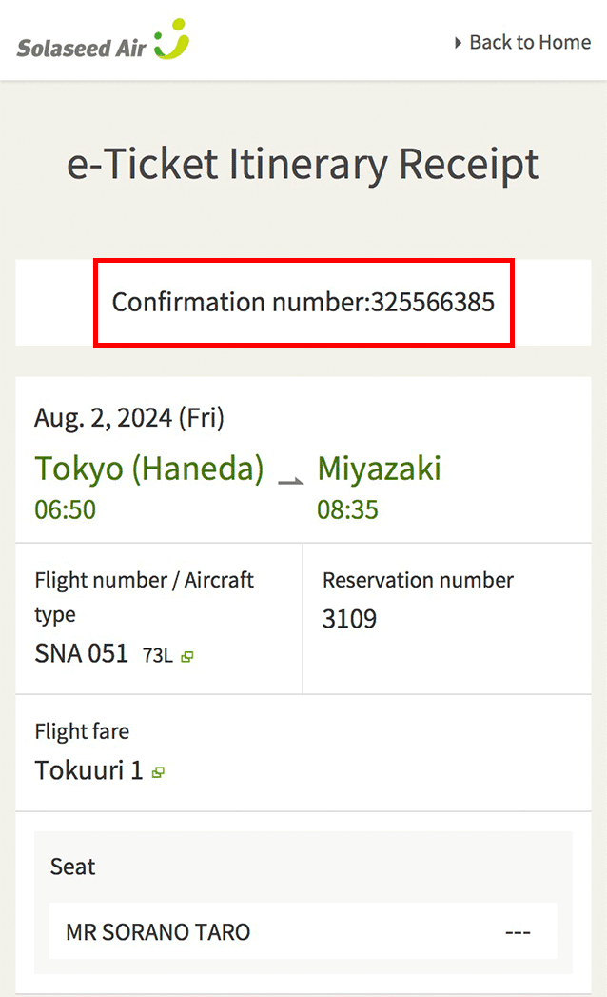607x997 pixels.
Task: Click passenger name MR SORANO TARO
Action: pyautogui.click(x=158, y=931)
